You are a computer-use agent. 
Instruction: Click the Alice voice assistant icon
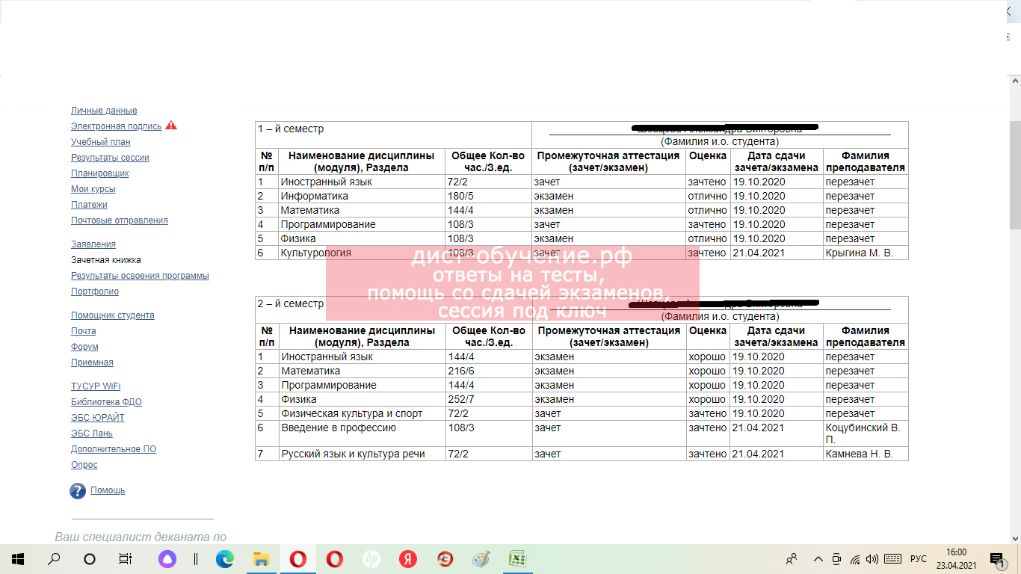click(167, 559)
